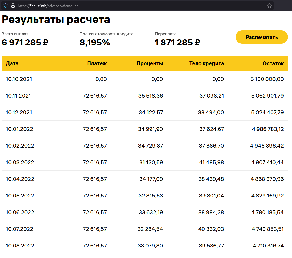The image size is (292, 258).
Task: Click the principal value 38 984,38
Action: point(211,212)
